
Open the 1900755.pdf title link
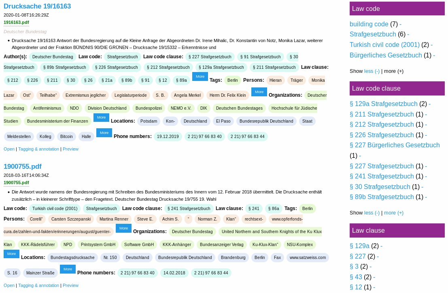(23, 166)
